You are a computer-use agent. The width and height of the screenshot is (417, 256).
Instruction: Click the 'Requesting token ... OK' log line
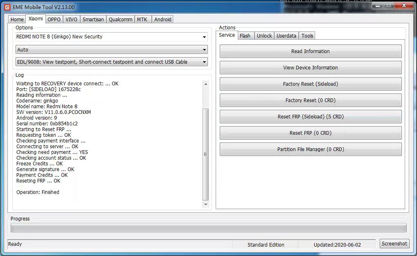tap(44, 135)
